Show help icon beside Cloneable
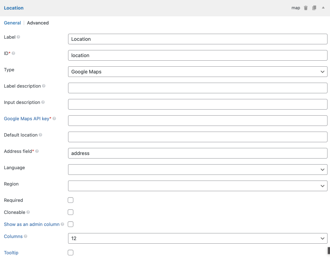The width and height of the screenshot is (330, 260). coord(28,212)
